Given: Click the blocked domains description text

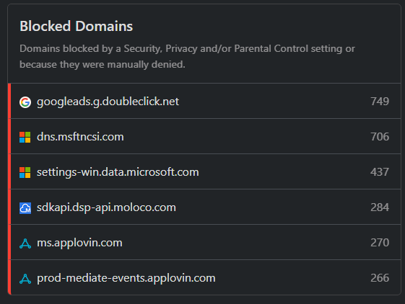Looking at the screenshot, I should [x=187, y=56].
